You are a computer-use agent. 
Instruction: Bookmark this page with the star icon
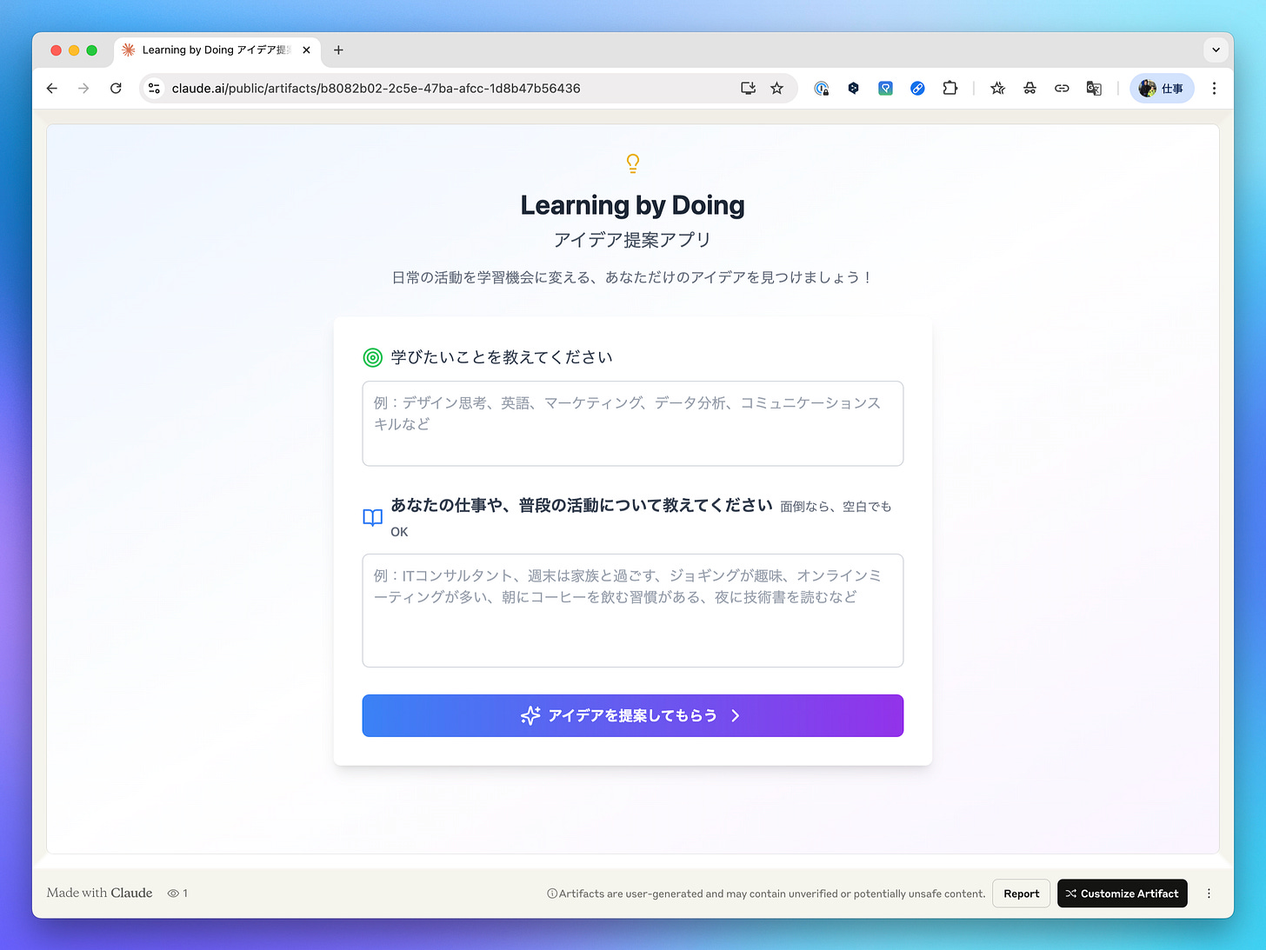(776, 88)
